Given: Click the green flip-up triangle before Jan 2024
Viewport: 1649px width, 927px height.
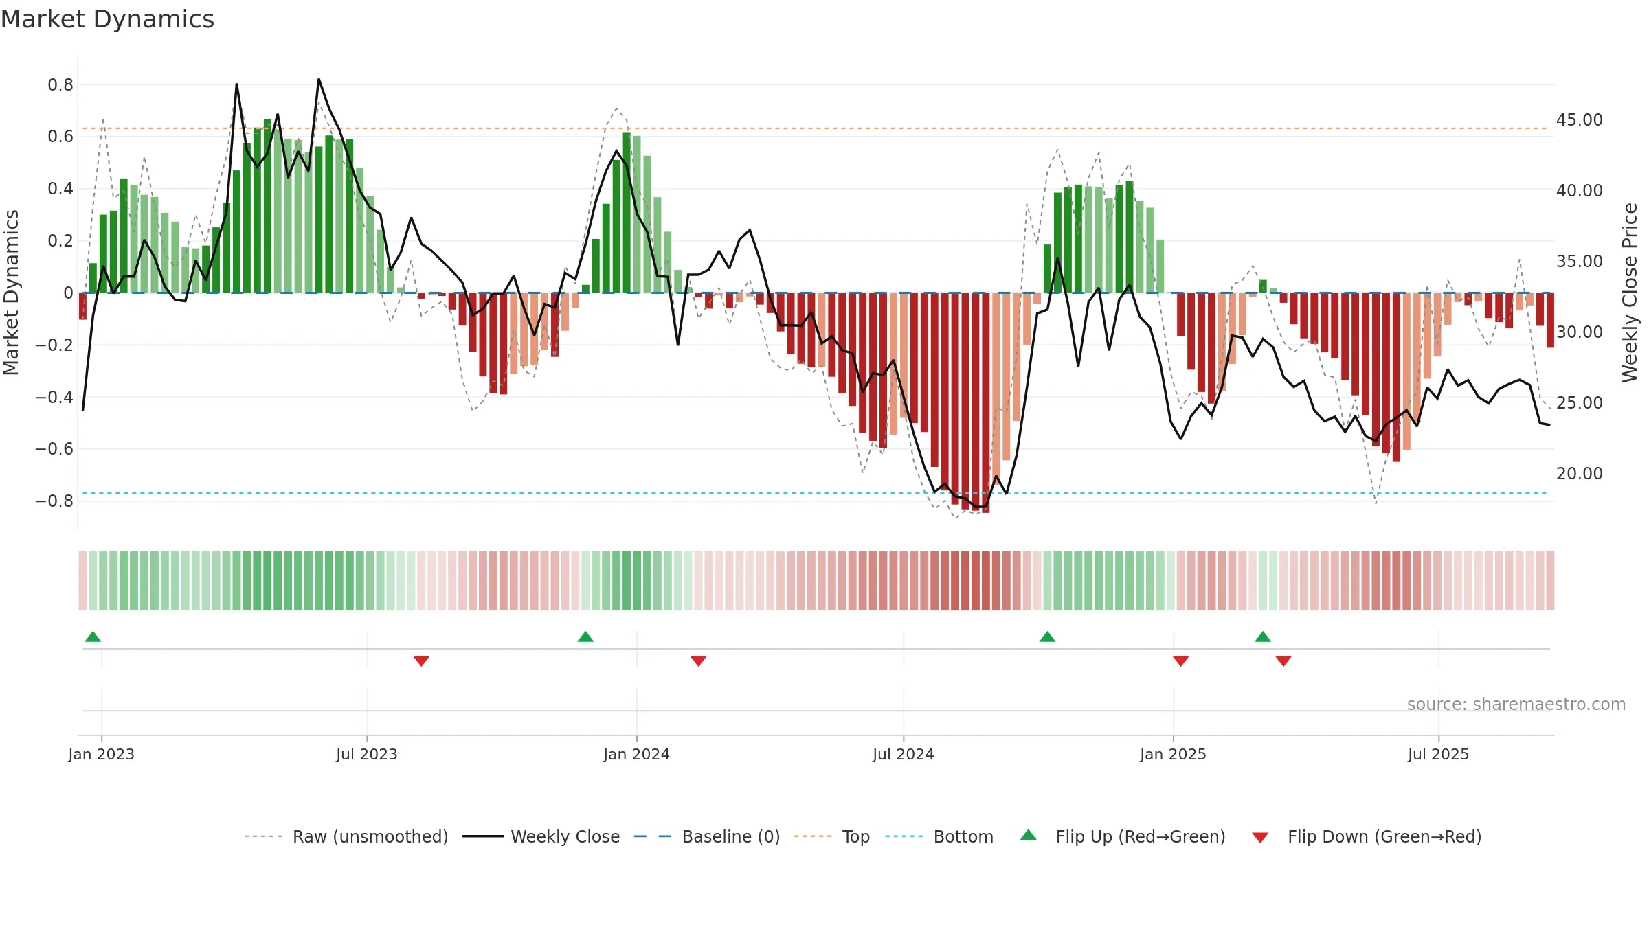Looking at the screenshot, I should tap(585, 637).
